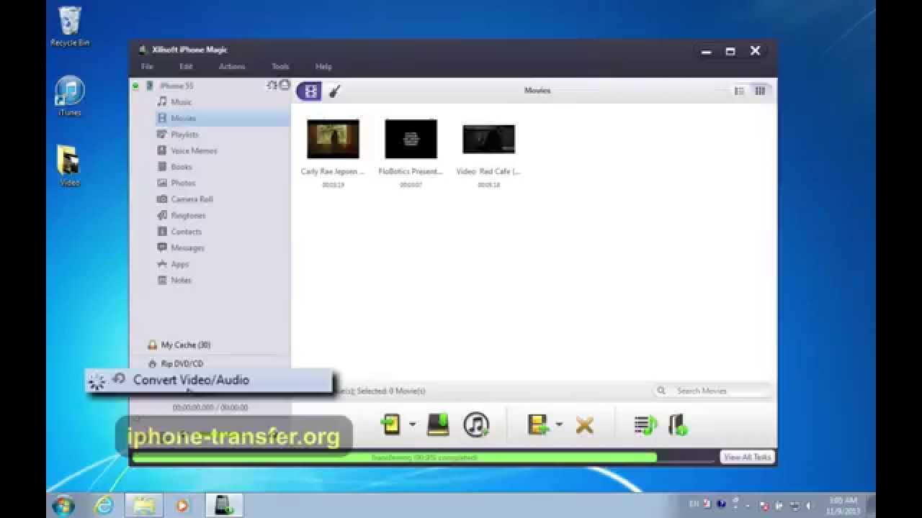Open Windows Explorer from the taskbar

click(x=143, y=506)
